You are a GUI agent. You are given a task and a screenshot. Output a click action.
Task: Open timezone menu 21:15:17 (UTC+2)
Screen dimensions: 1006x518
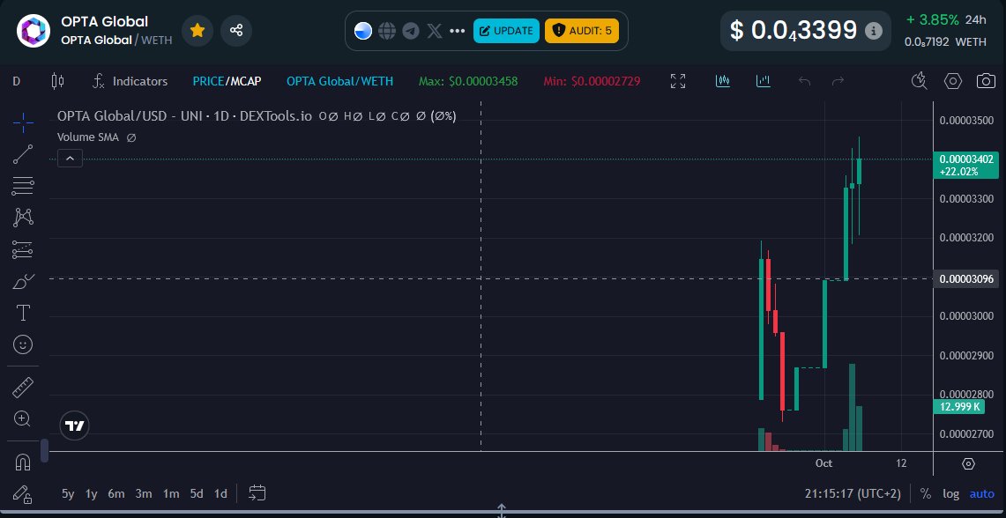pyautogui.click(x=853, y=493)
